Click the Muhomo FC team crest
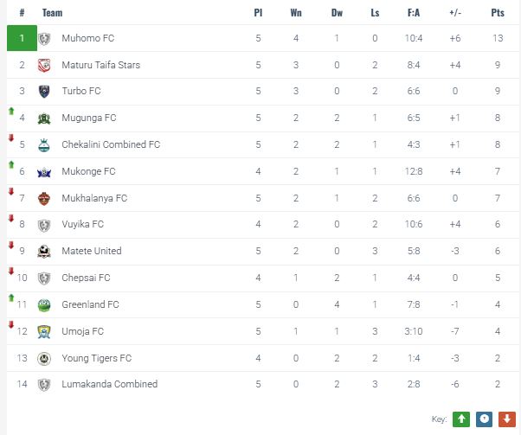Screen dimensions: 521x435 coord(44,39)
